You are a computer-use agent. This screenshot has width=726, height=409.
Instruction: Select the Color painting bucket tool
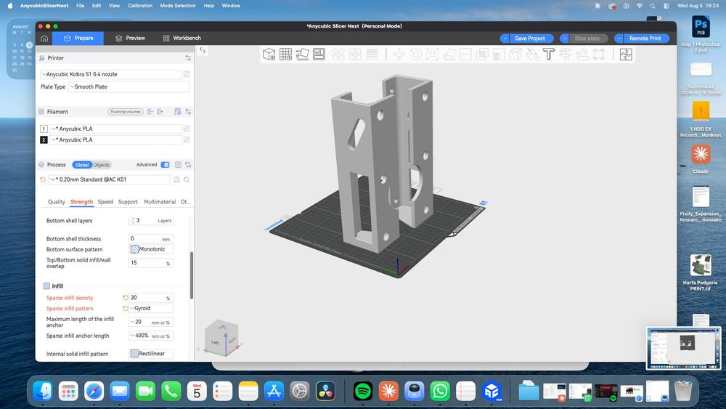click(x=532, y=54)
